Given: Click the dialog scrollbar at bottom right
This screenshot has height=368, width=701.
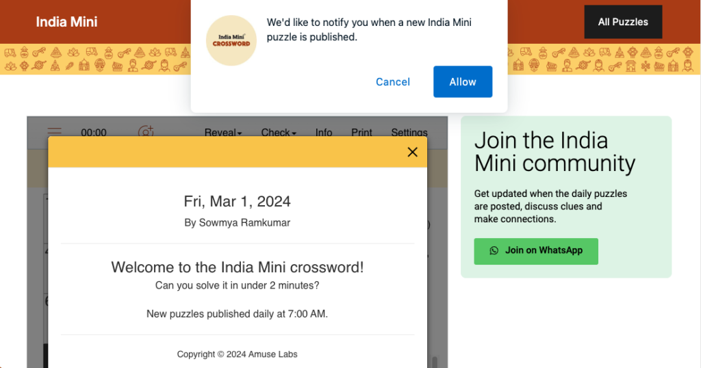Looking at the screenshot, I should tap(434, 361).
